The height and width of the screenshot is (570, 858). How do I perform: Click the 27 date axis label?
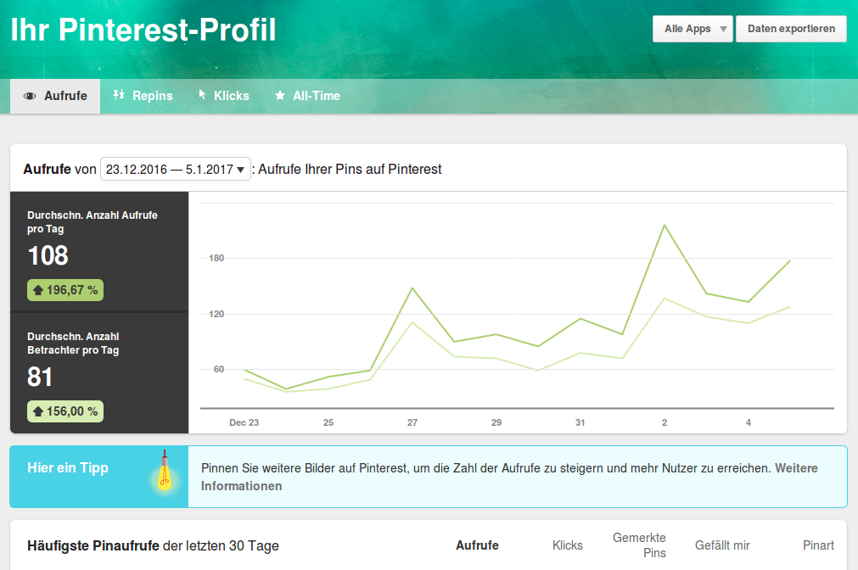click(x=412, y=422)
